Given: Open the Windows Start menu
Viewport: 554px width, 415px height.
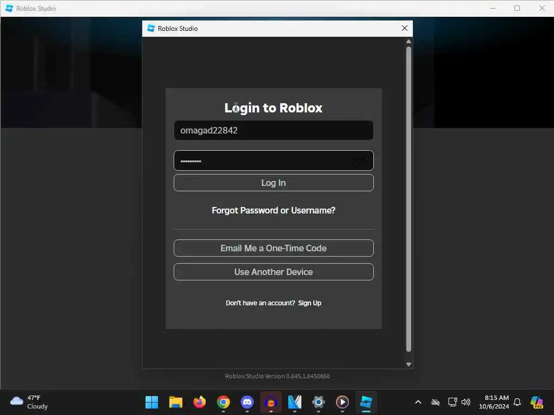Looking at the screenshot, I should (152, 402).
